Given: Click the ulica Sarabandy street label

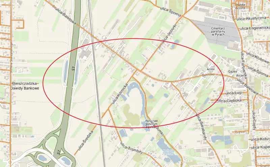Looking at the screenshot, I should [x=201, y=127].
